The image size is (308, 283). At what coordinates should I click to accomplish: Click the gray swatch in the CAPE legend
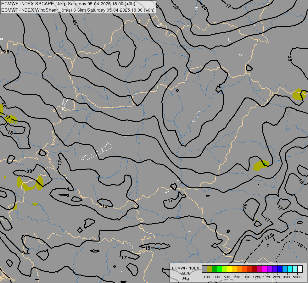[x=204, y=269]
